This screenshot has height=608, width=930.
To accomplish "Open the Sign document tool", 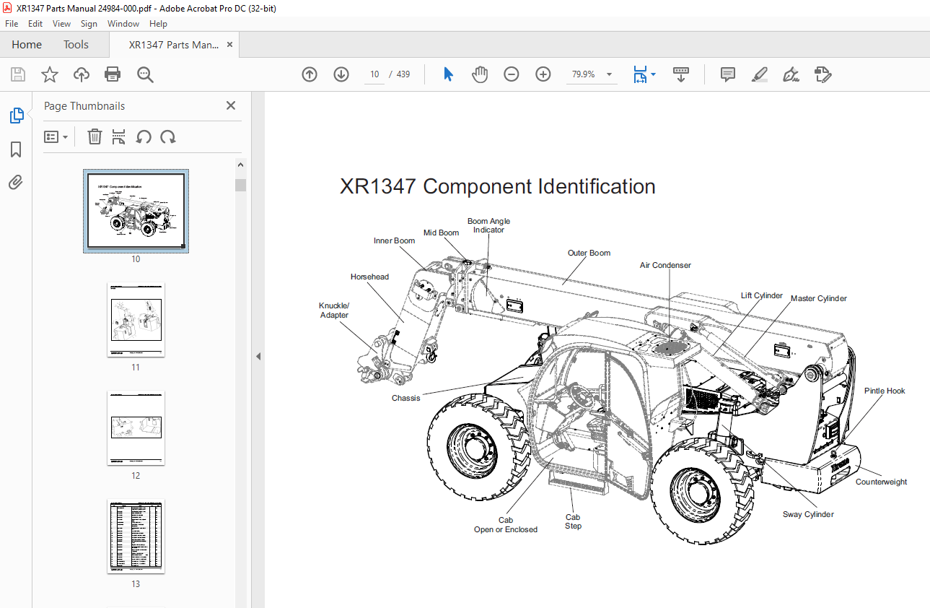I will [791, 74].
